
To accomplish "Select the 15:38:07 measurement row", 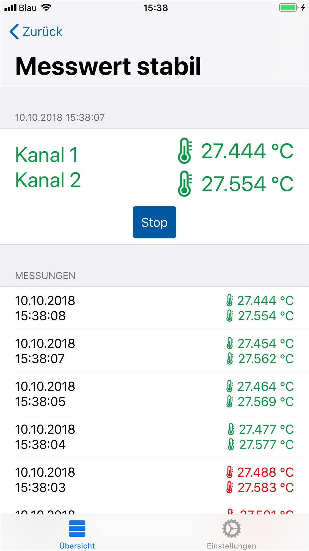I will click(154, 351).
